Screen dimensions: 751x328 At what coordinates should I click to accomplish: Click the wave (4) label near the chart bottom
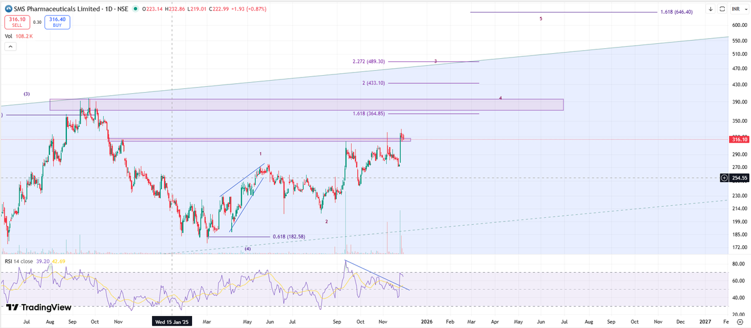pos(248,249)
